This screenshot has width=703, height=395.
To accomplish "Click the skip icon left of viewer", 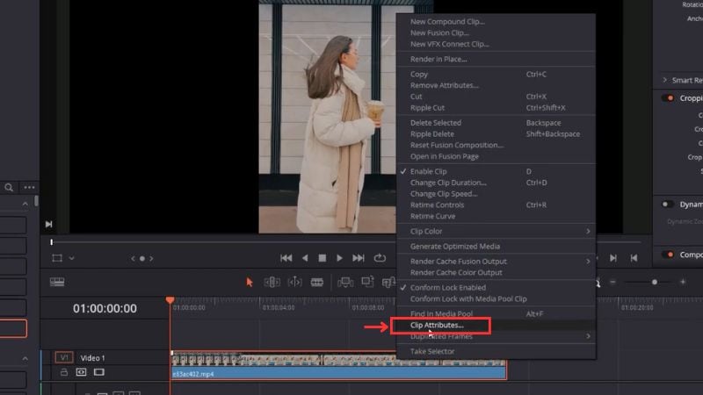I will click(48, 224).
